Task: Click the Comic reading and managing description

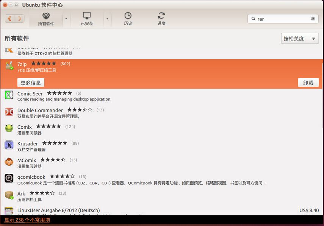Action: click(x=64, y=99)
